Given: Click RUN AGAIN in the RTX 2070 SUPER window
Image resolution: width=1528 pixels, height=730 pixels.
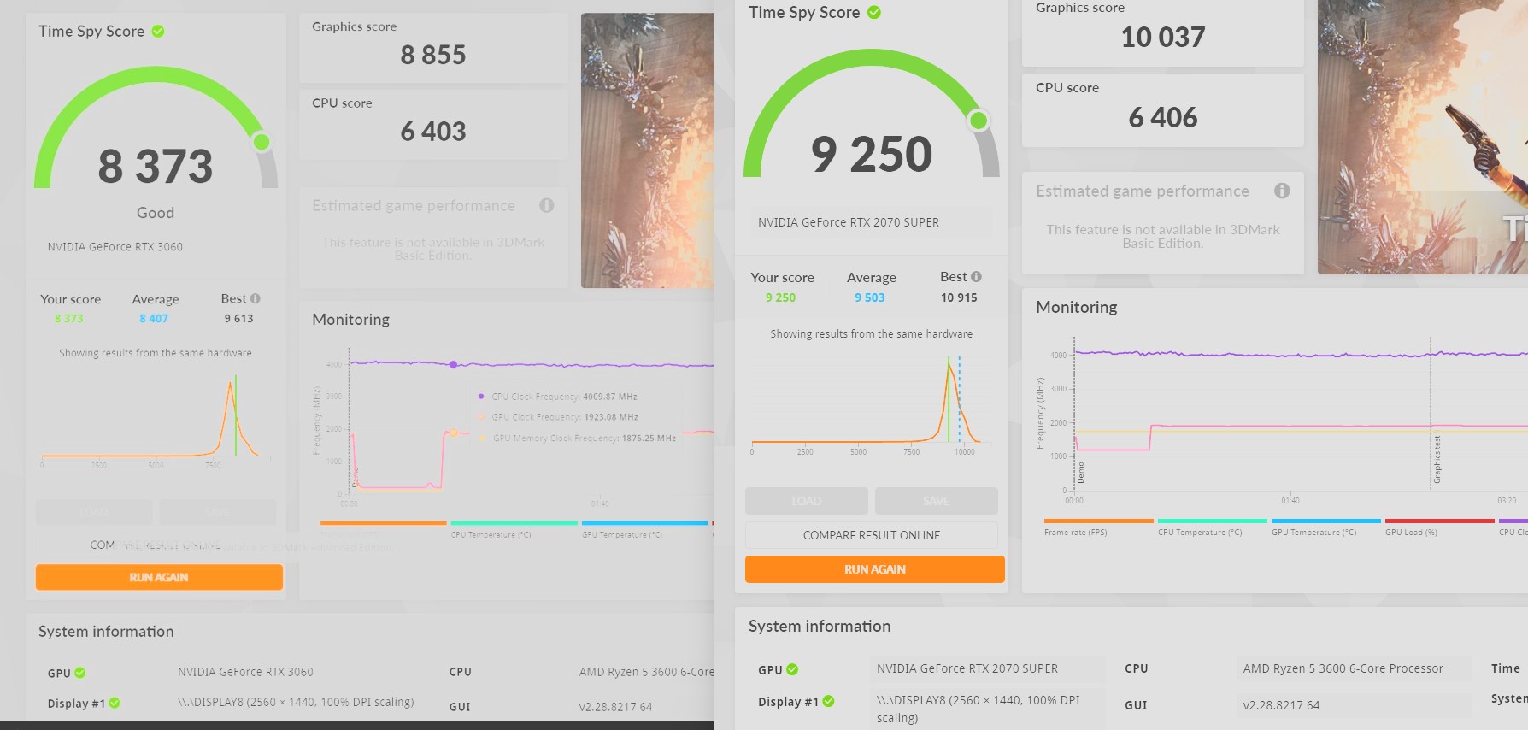Looking at the screenshot, I should (x=875, y=569).
